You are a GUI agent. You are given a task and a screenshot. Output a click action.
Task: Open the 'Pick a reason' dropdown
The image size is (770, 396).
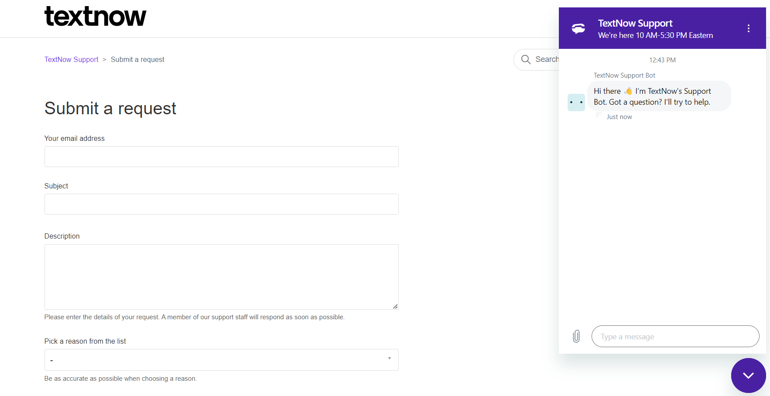click(221, 359)
